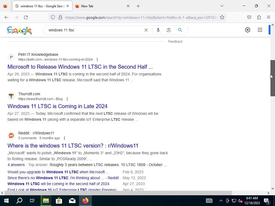Click 'Petri IT Knowledgebase' site name

tap(38, 54)
